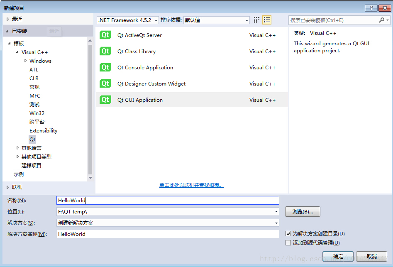
Task: Click the search magnifier icon
Action: point(381,20)
